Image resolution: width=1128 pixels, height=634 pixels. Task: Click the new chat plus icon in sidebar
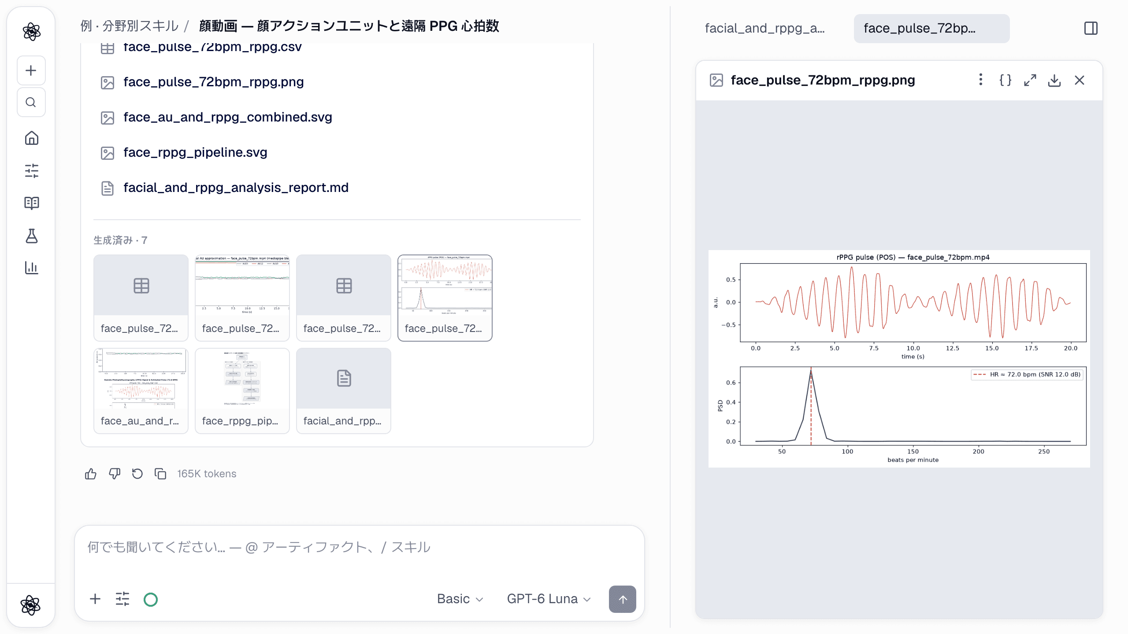tap(31, 70)
